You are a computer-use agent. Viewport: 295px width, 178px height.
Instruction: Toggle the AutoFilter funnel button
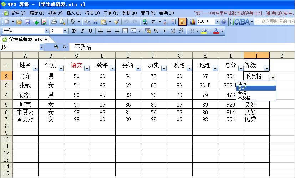(182, 22)
